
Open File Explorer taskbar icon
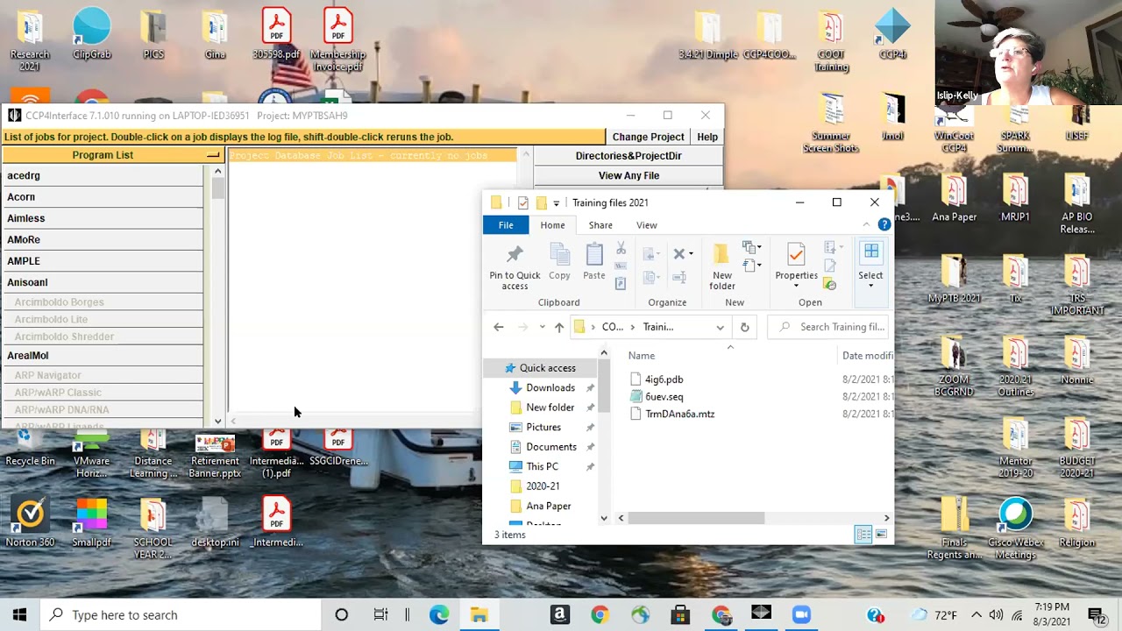click(x=479, y=614)
